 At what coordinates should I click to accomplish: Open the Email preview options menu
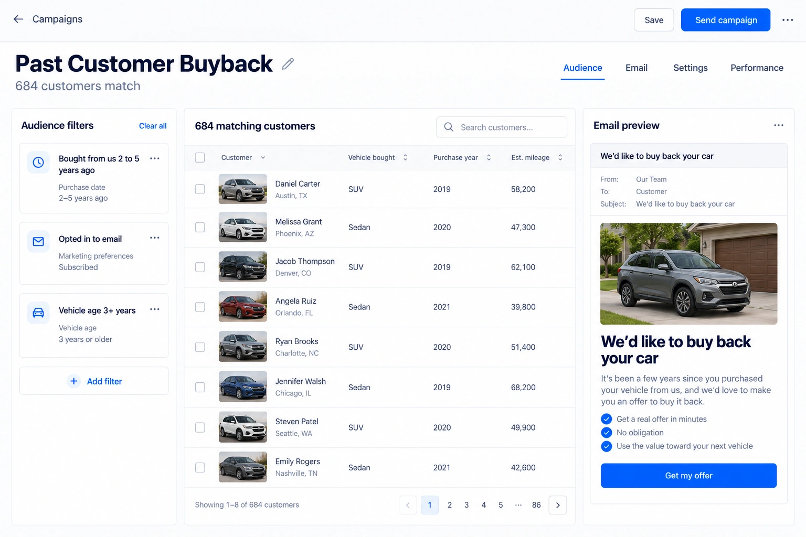pos(779,125)
